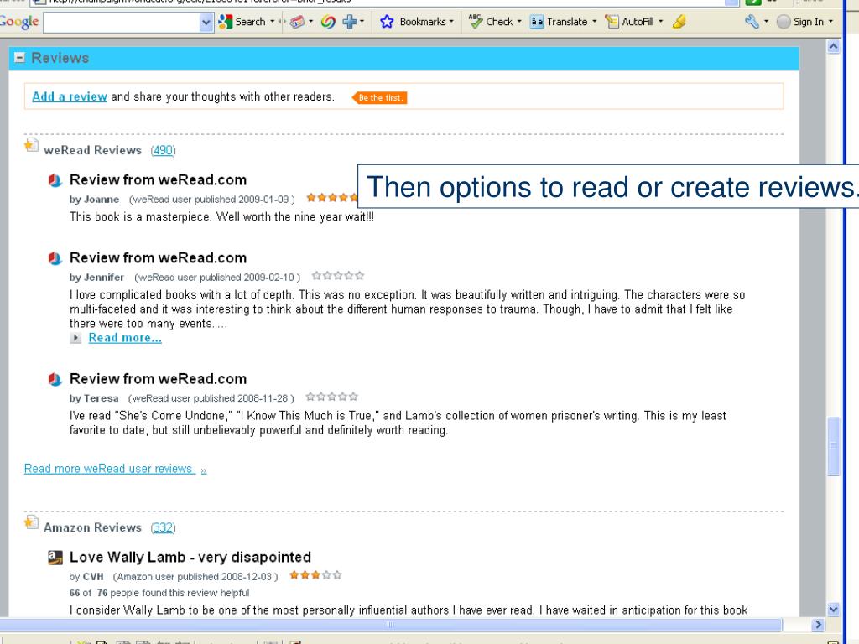Click Sign In on Google toolbar

(x=800, y=22)
